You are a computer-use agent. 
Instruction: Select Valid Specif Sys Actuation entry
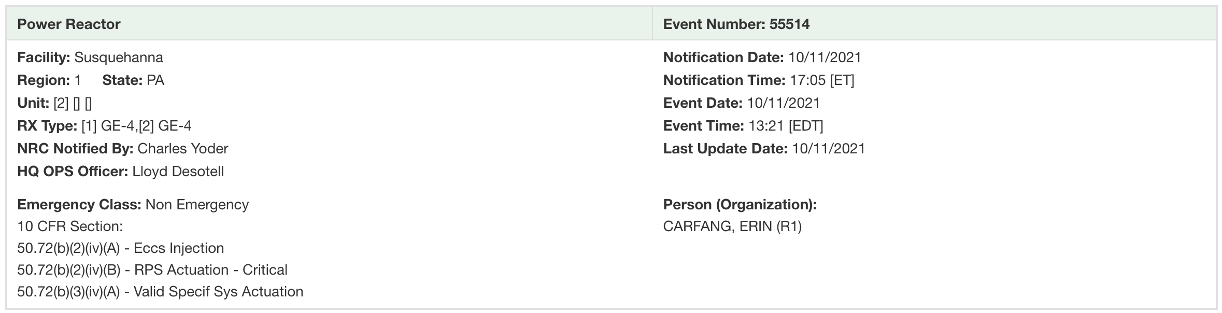click(160, 292)
